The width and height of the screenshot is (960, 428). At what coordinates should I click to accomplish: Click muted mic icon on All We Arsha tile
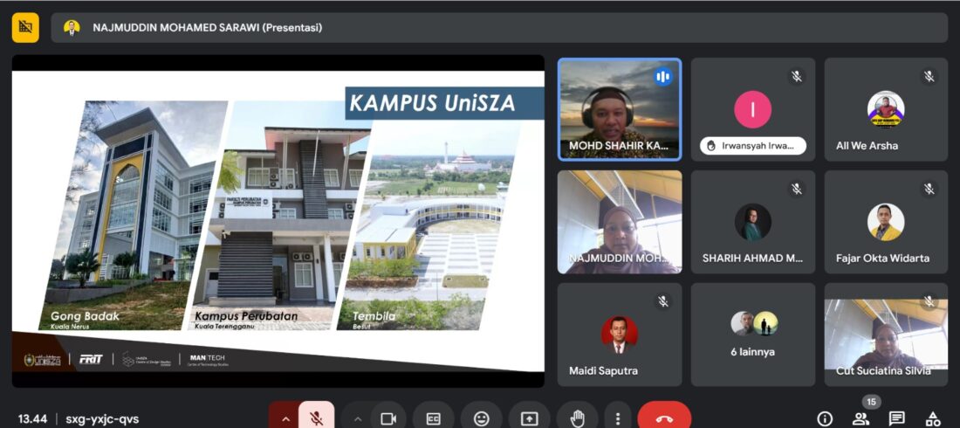pyautogui.click(x=929, y=77)
